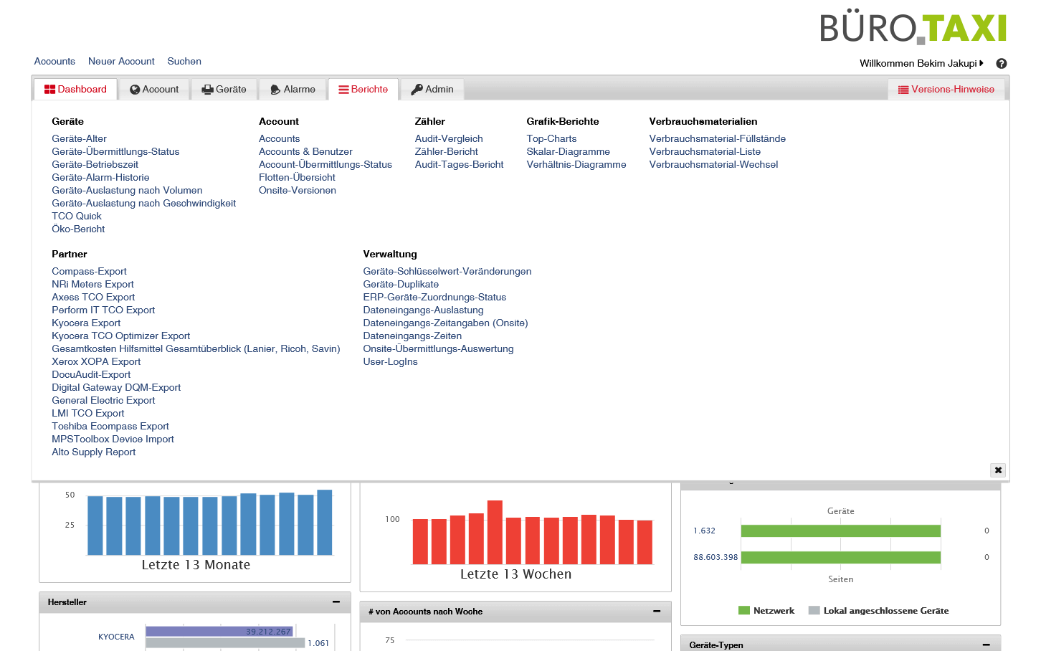1041x651 pixels.
Task: Click the purple KYOCERA bar in Hersteller chart
Action: (219, 632)
